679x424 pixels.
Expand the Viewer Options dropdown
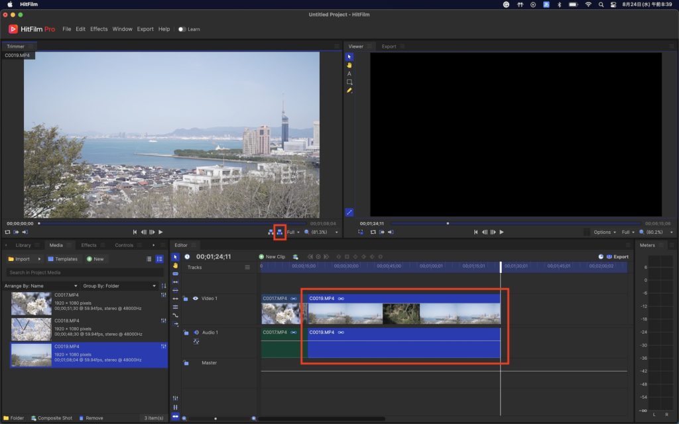[605, 232]
